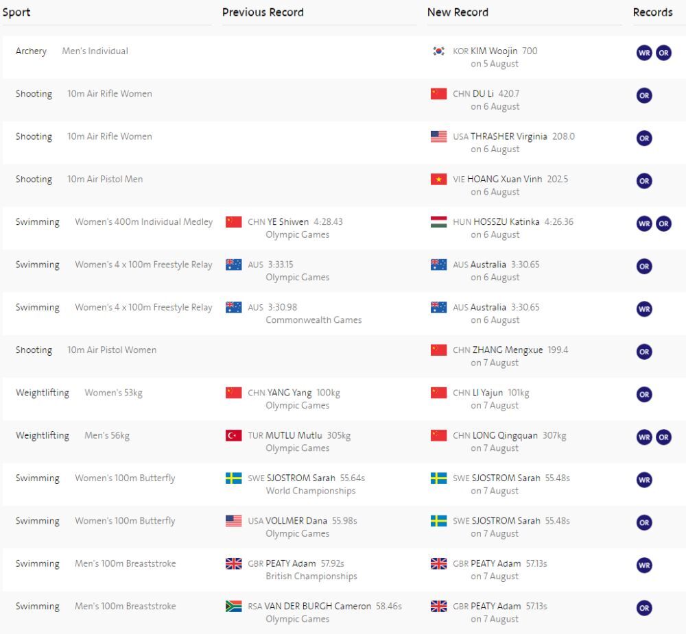Viewport: 686px width, 634px height.
Task: Click the USA flag next to THRASHER Virginia
Action: point(438,136)
